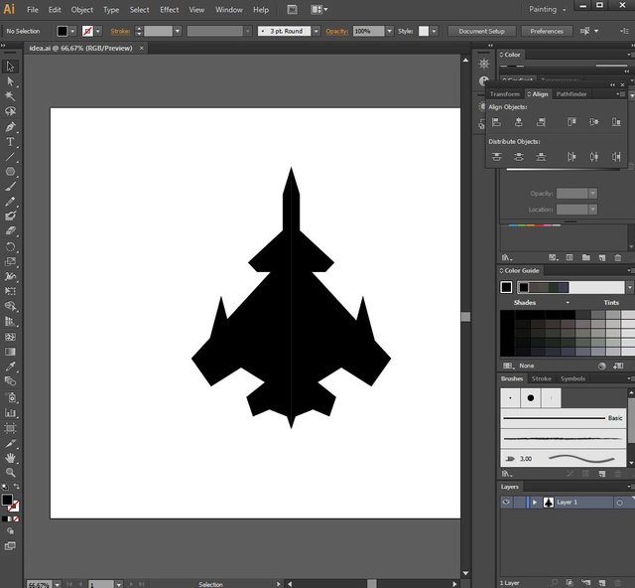Click Vertical Align Bottom icon
The image size is (635, 588).
tap(616, 122)
